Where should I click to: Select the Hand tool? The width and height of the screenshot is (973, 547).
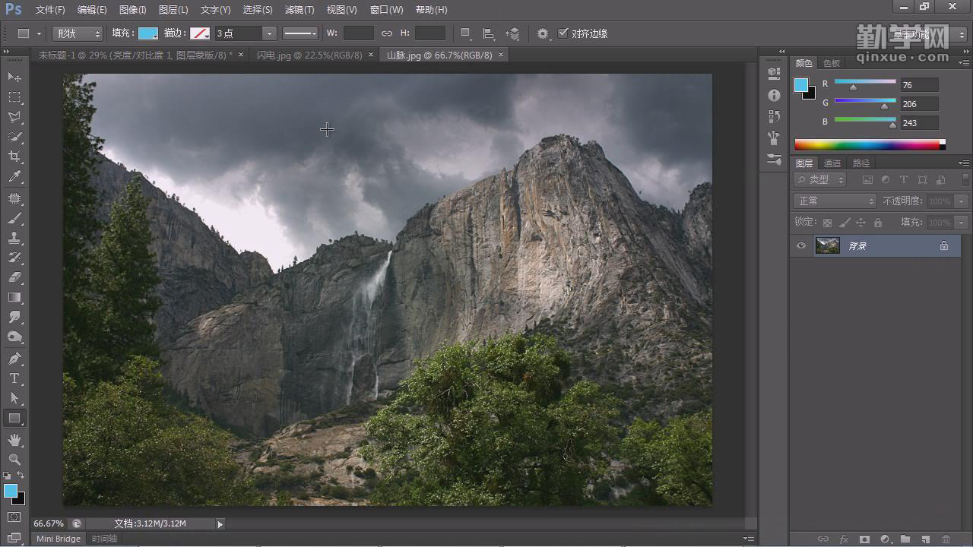14,440
